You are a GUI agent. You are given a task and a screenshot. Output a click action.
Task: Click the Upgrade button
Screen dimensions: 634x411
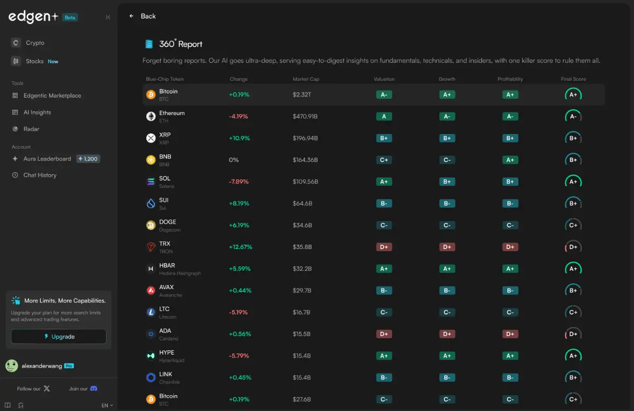pos(59,337)
